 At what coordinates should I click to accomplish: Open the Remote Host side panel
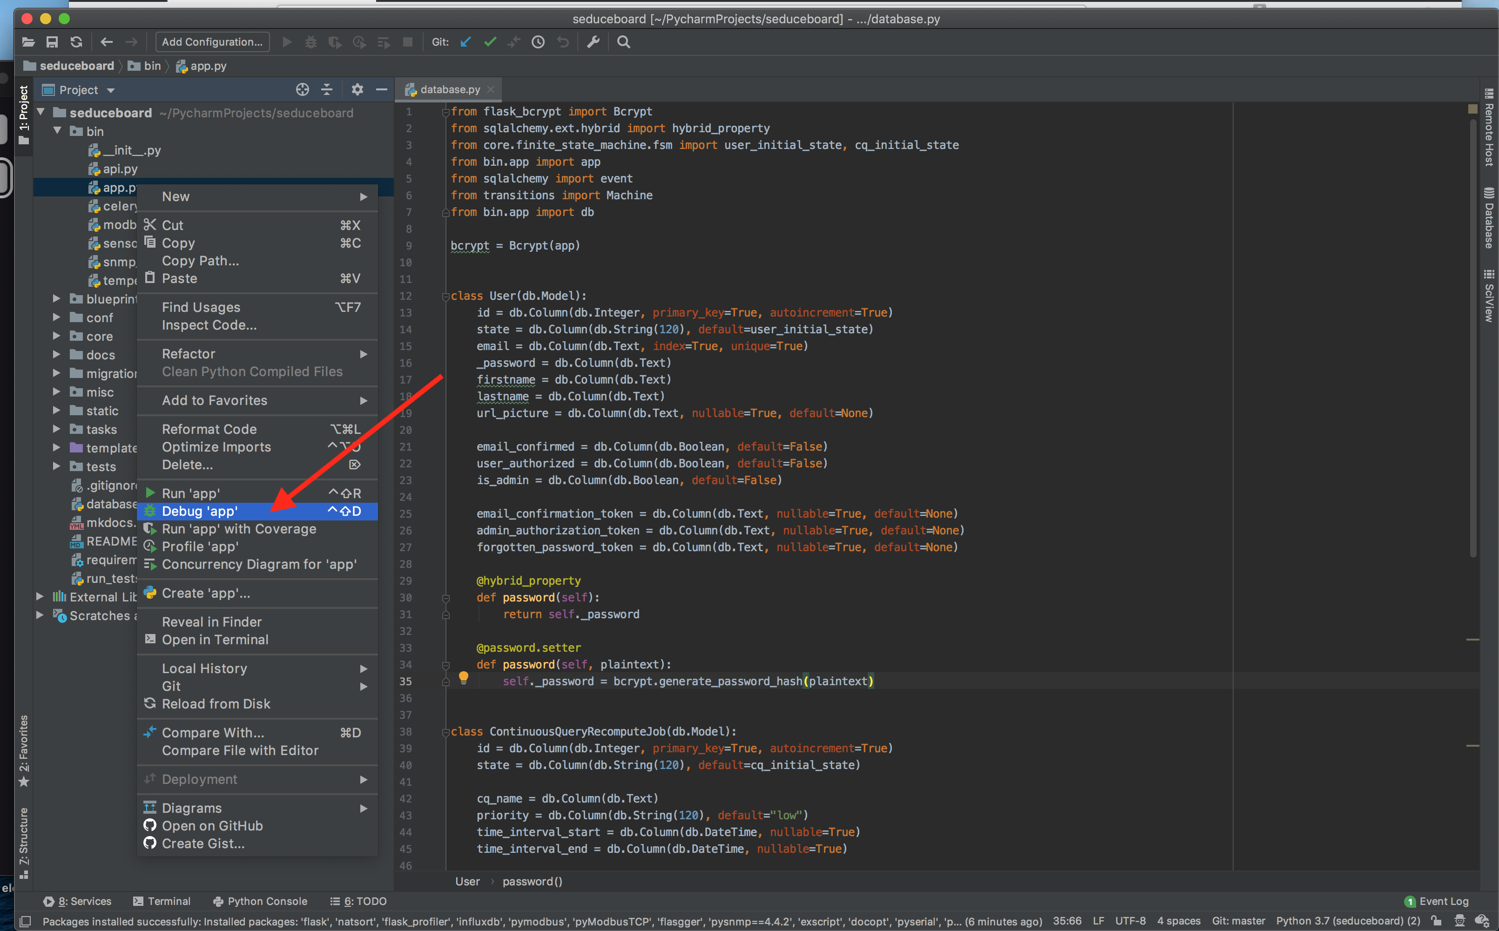pos(1489,128)
